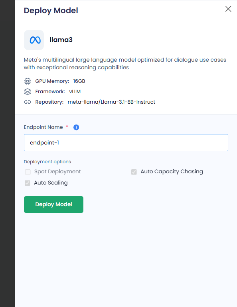Click the Deploy Model panel title

(x=51, y=10)
